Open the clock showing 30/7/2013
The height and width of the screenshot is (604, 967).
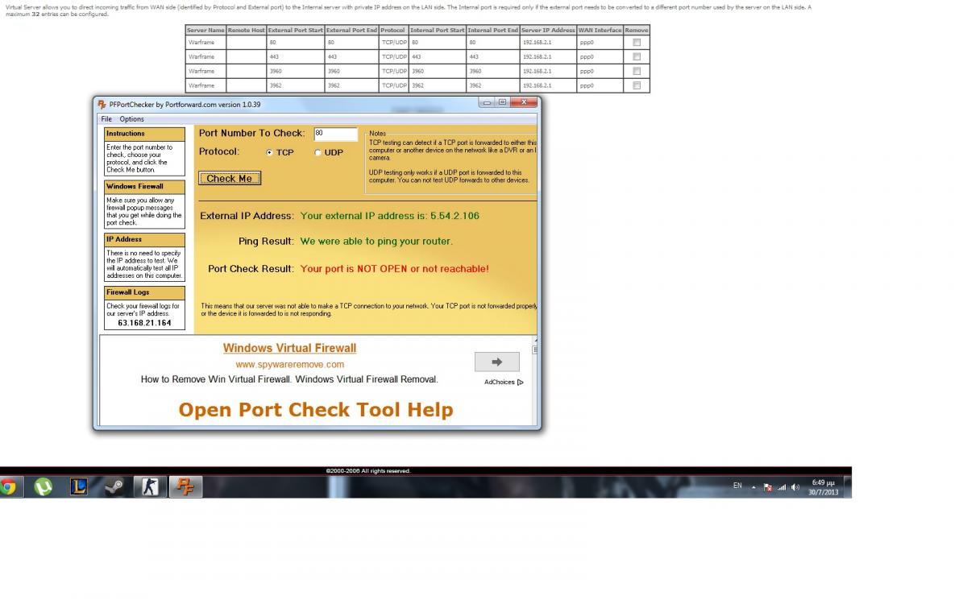point(824,487)
